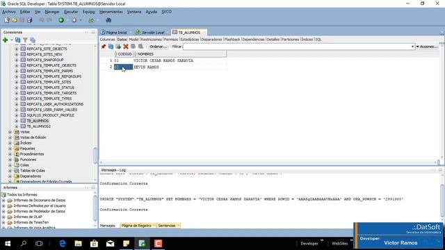The image size is (445, 250).
Task: Click the CODIGO cell 01
Action: pos(123,60)
